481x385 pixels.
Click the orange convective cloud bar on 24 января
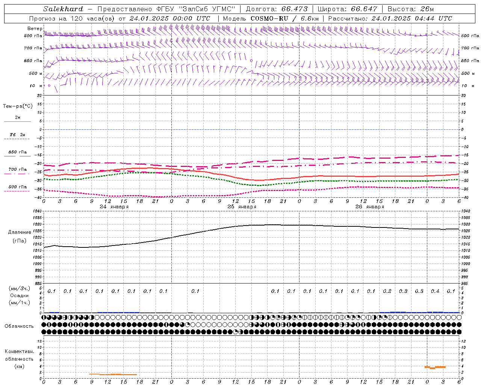coord(113,374)
